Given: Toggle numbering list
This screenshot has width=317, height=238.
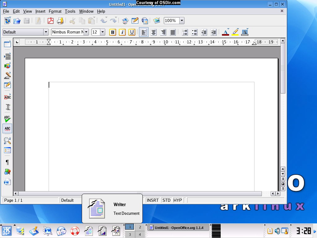Looking at the screenshot, I should (x=185, y=32).
